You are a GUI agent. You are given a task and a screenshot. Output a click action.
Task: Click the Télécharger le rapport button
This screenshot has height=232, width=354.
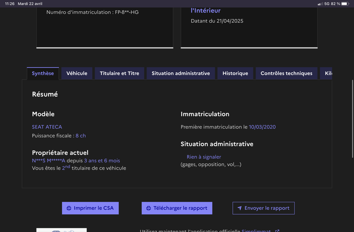tap(177, 208)
